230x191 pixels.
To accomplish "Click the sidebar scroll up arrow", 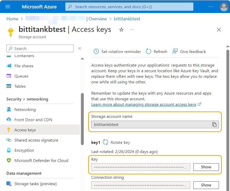I will [82, 59].
